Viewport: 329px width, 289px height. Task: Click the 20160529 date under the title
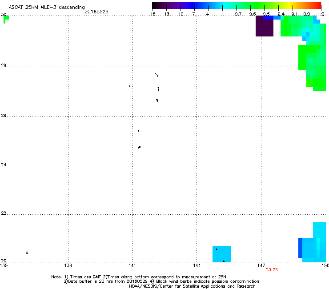click(x=96, y=12)
